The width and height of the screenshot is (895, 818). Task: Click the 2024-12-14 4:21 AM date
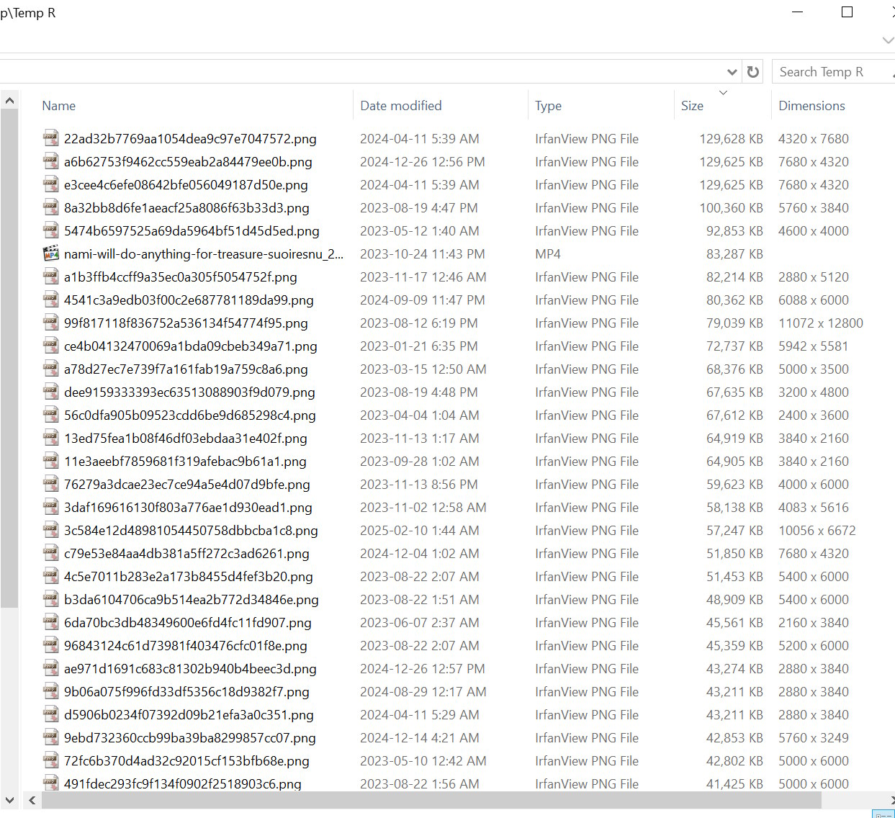pos(419,738)
